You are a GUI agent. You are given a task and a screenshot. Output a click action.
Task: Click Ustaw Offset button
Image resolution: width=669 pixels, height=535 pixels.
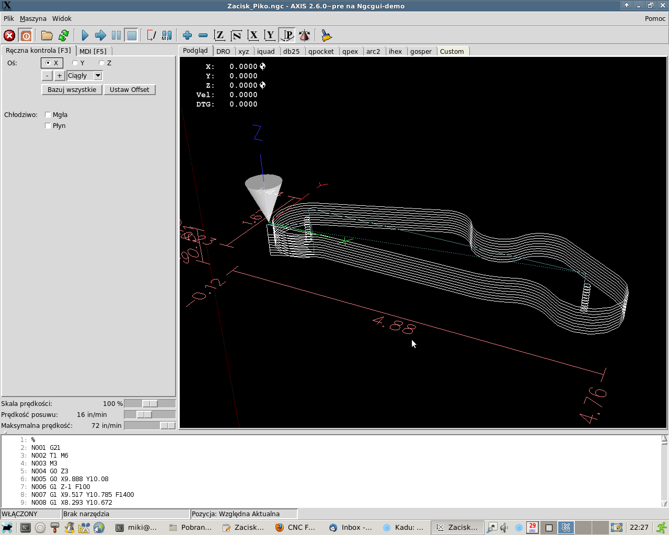[130, 90]
